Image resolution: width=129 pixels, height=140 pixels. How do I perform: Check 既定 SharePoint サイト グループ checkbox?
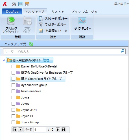point(13,79)
